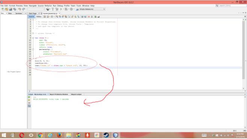Click the History view button

[x=39, y=17]
